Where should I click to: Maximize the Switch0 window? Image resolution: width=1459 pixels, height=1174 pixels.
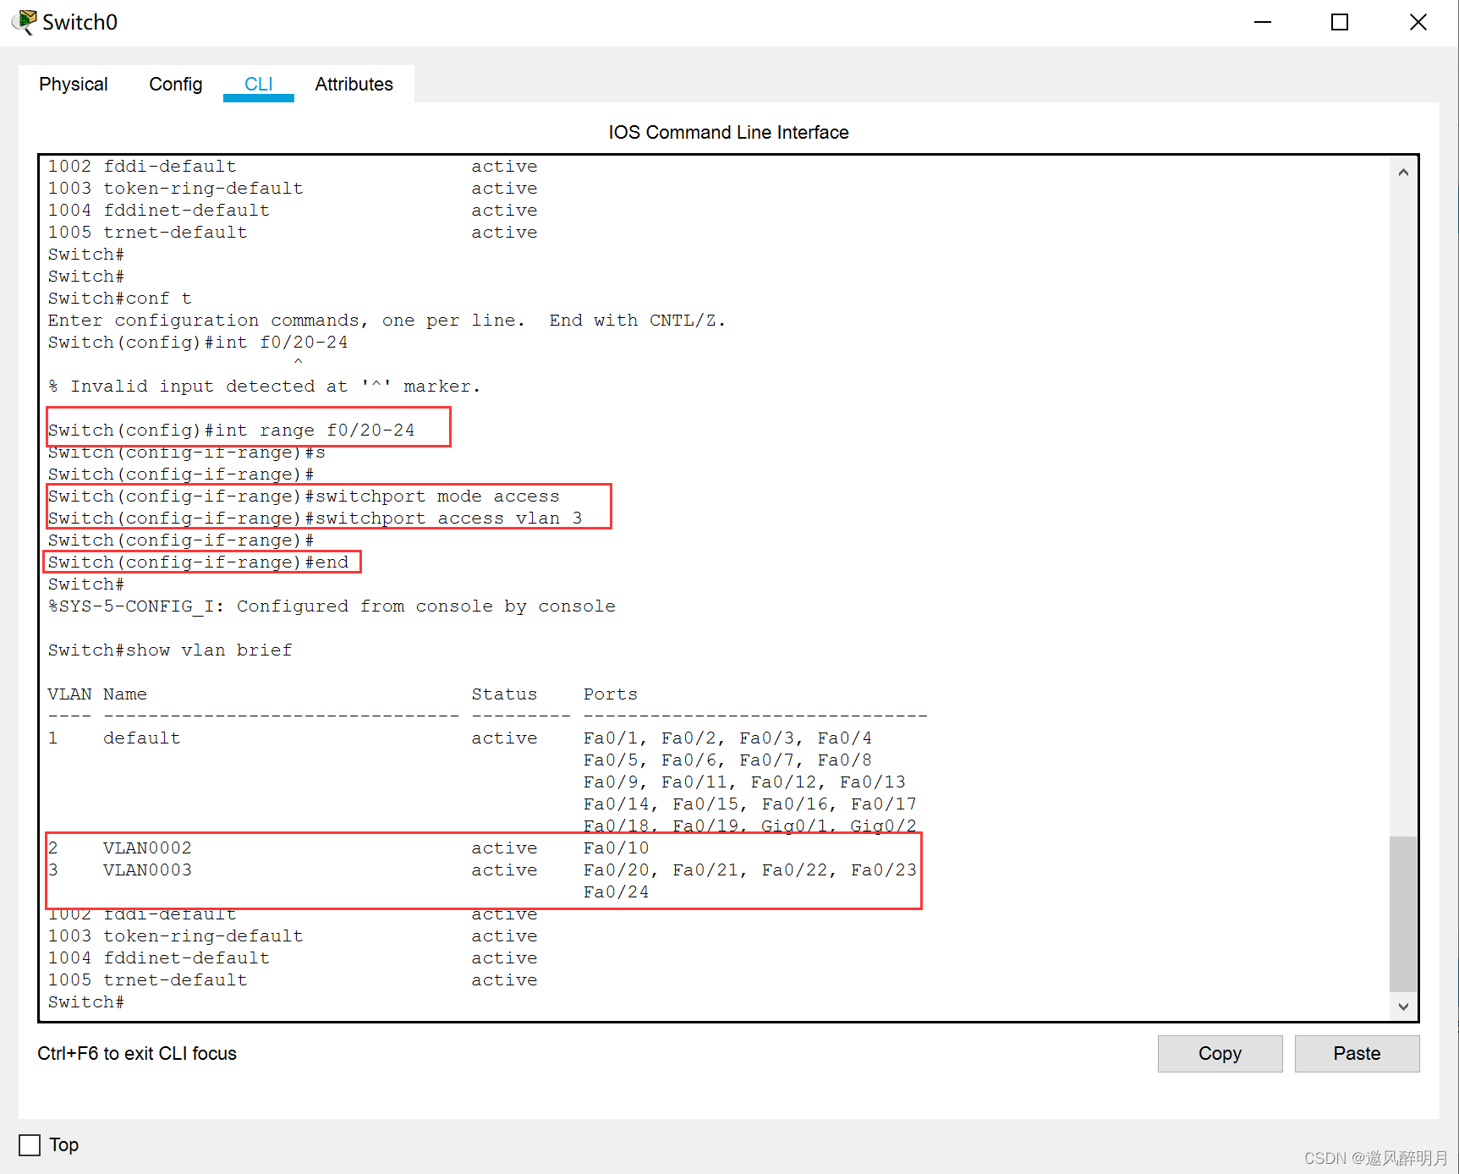(1340, 22)
